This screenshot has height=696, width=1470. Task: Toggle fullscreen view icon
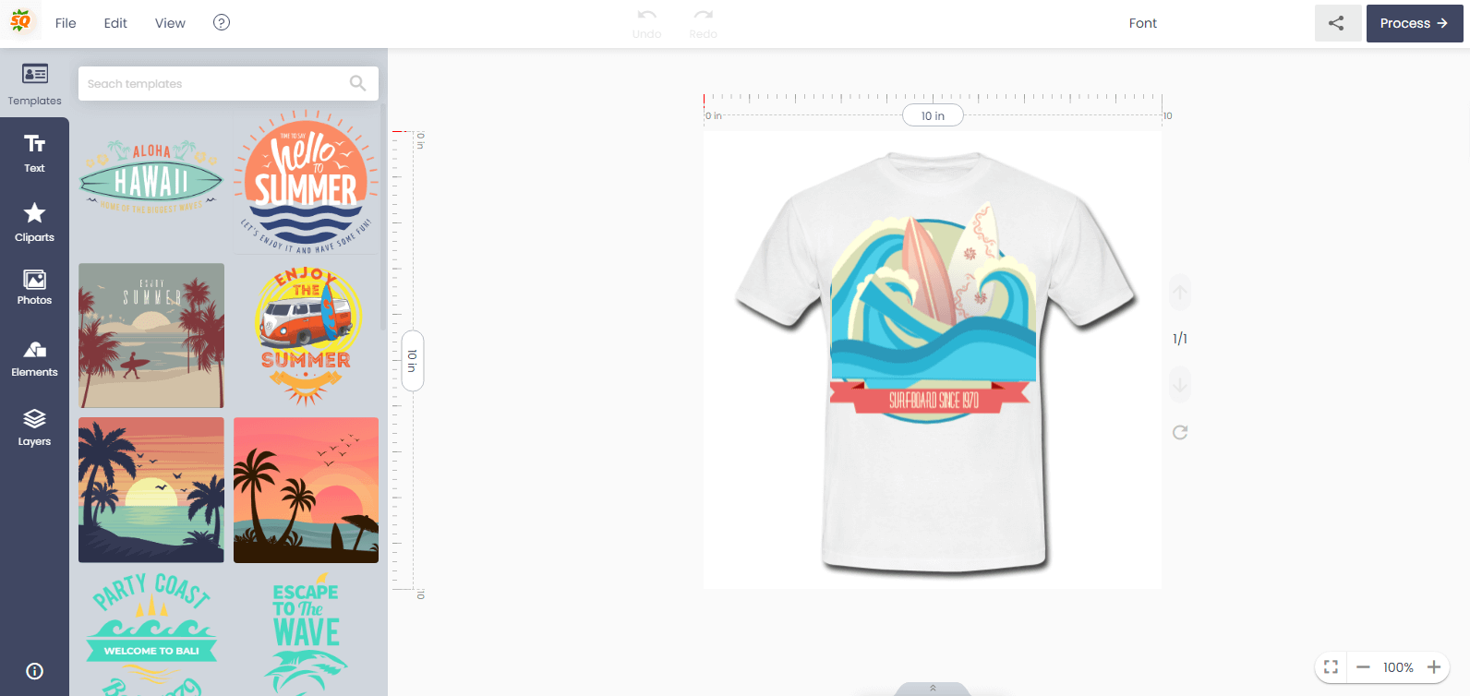point(1331,666)
